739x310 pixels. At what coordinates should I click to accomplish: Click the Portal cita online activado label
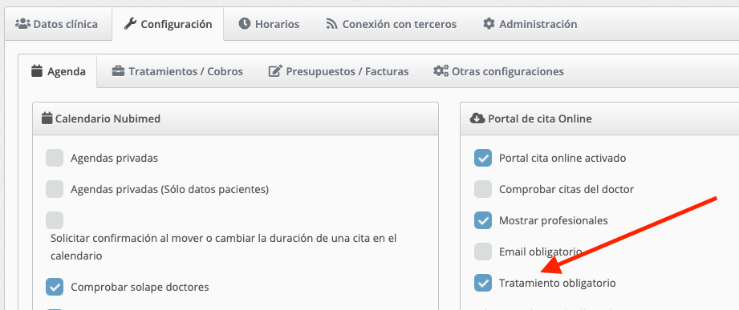coord(562,158)
